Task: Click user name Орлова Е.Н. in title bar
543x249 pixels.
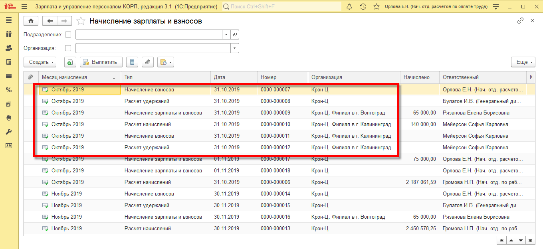Action: click(436, 7)
